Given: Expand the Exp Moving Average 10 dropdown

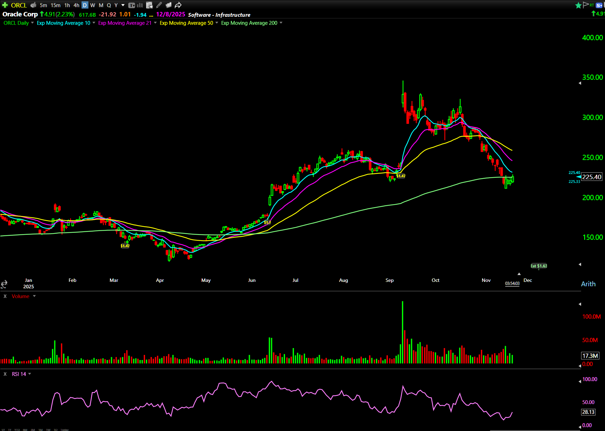Looking at the screenshot, I should click(x=94, y=23).
